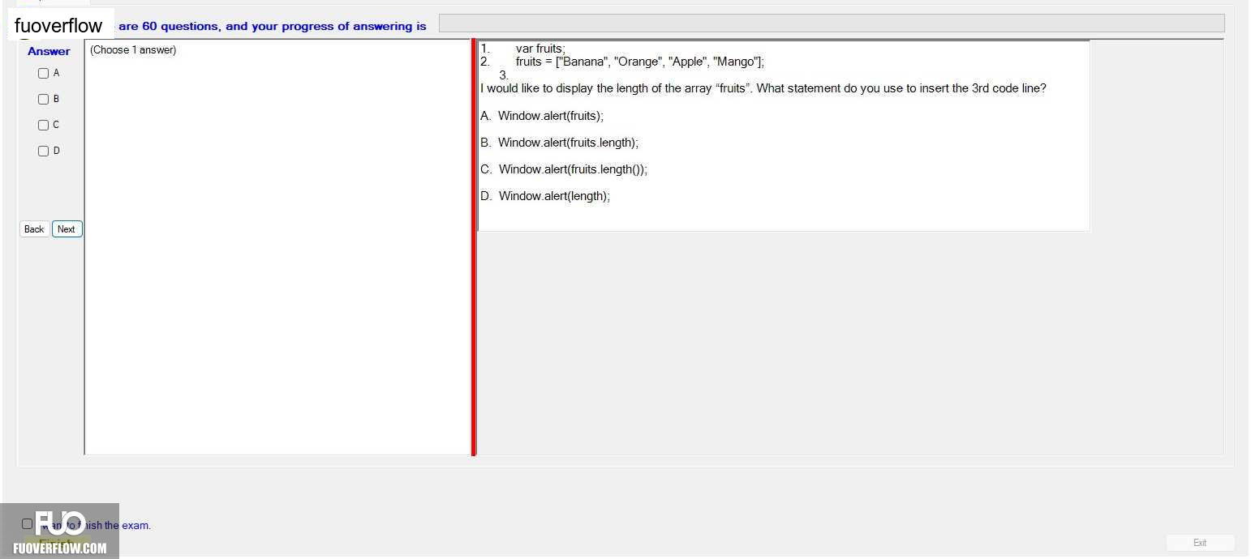
Task: Click the greyed-out Exit button
Action: click(x=1200, y=543)
